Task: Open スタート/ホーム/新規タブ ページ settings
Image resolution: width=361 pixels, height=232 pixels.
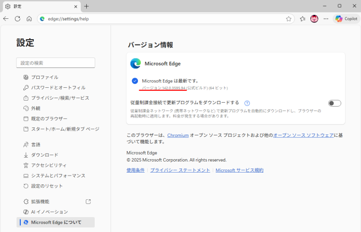Action: coord(61,129)
